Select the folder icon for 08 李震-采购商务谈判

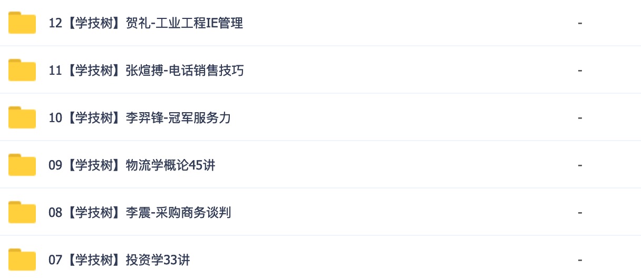tap(22, 212)
